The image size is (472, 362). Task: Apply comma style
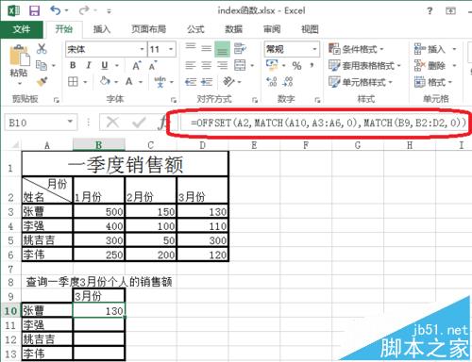pos(312,65)
